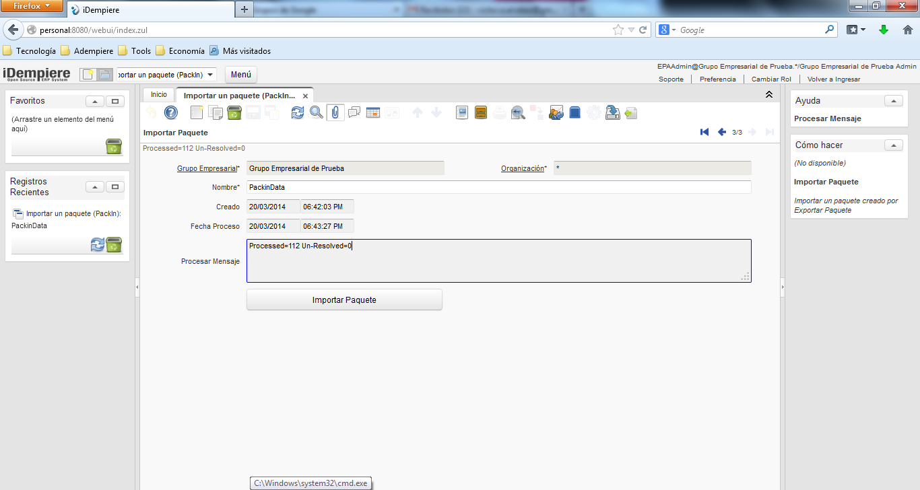Open Requests icon with person and arrow

[556, 112]
